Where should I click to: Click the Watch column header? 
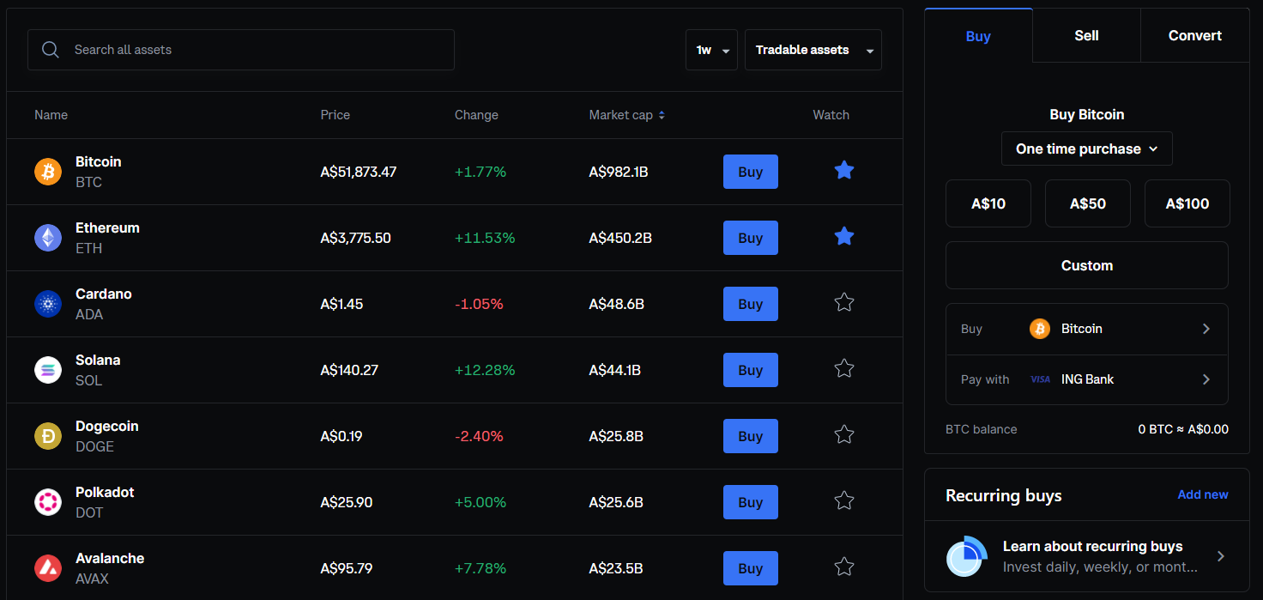pyautogui.click(x=831, y=115)
